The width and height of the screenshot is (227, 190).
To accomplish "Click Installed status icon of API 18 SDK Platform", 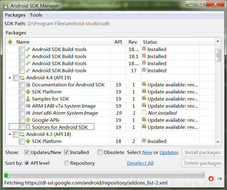I will pos(144,141).
